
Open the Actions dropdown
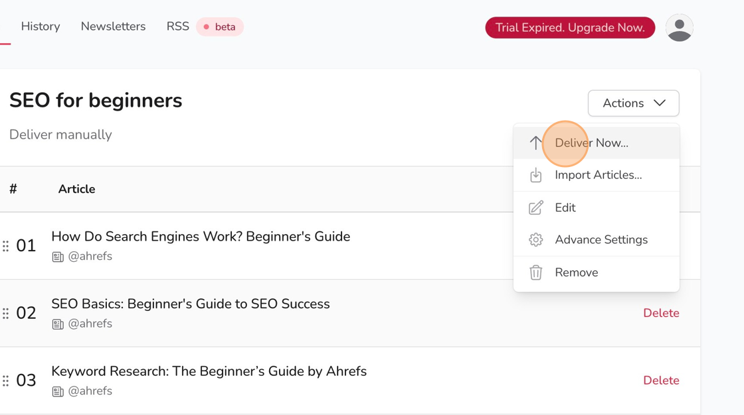(x=634, y=103)
